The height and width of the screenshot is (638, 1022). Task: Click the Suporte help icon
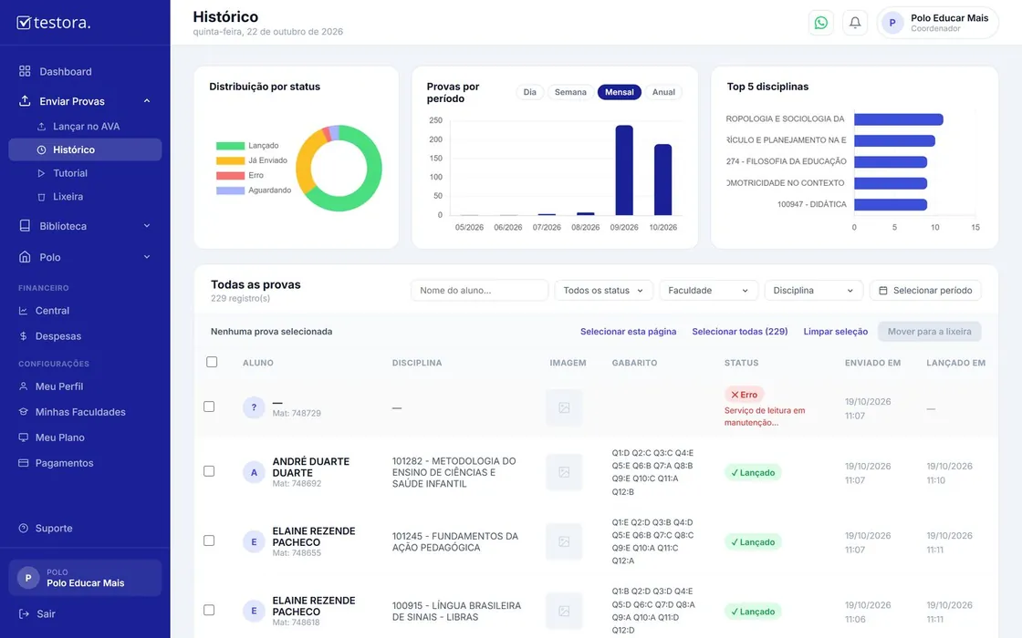tap(24, 528)
